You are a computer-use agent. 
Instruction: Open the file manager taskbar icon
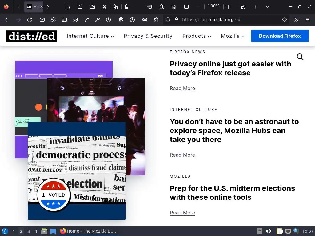[x=44, y=231]
